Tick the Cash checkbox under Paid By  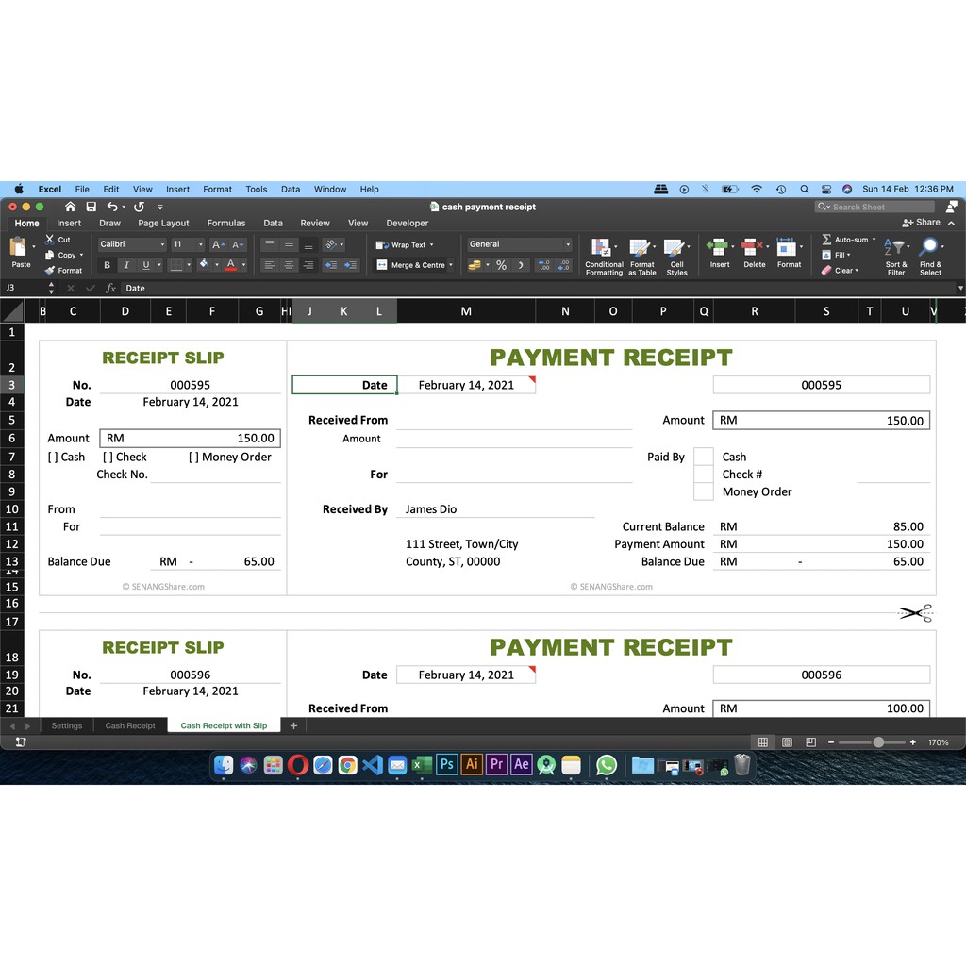(x=703, y=457)
